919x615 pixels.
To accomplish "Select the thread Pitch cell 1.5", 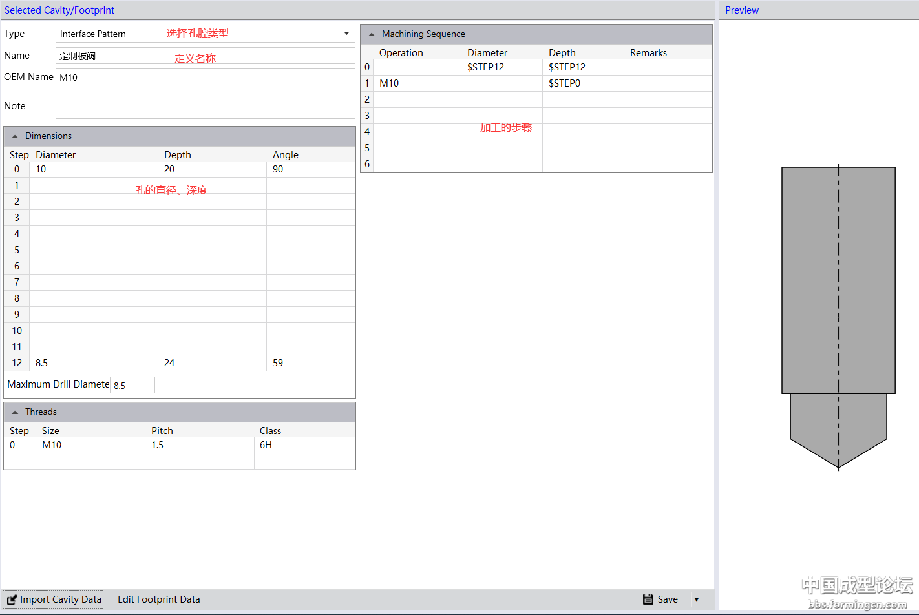I will tap(199, 445).
